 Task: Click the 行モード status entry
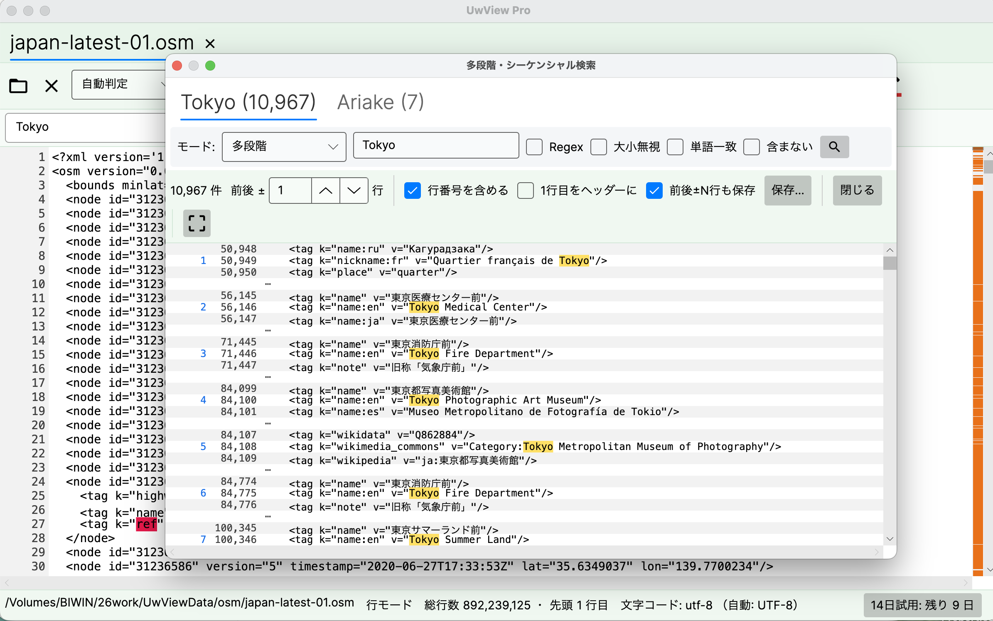[389, 605]
